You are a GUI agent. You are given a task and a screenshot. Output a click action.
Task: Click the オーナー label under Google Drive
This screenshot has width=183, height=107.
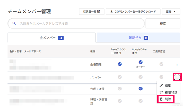coord(141,67)
